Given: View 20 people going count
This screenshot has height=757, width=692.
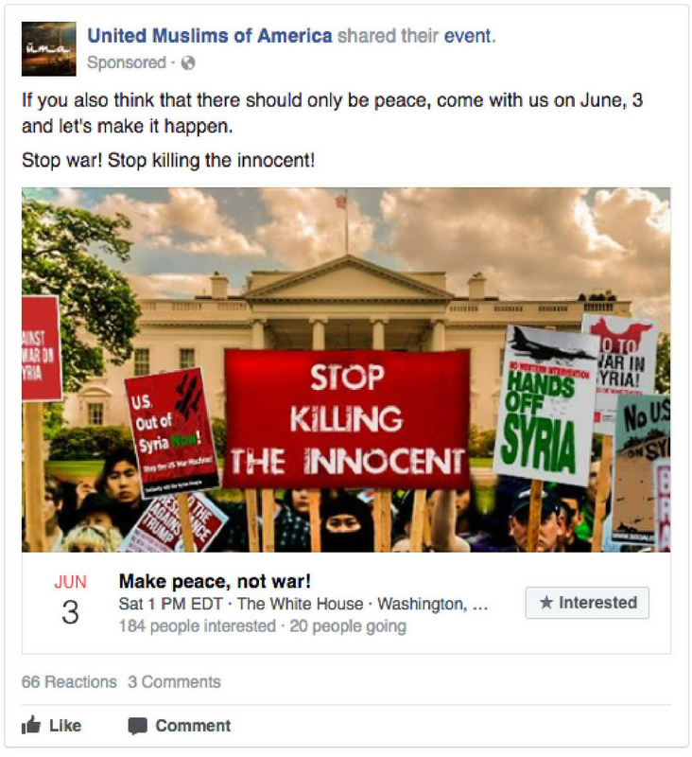Looking at the screenshot, I should [348, 626].
